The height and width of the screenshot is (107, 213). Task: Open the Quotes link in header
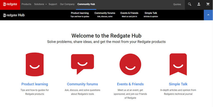[177, 4]
